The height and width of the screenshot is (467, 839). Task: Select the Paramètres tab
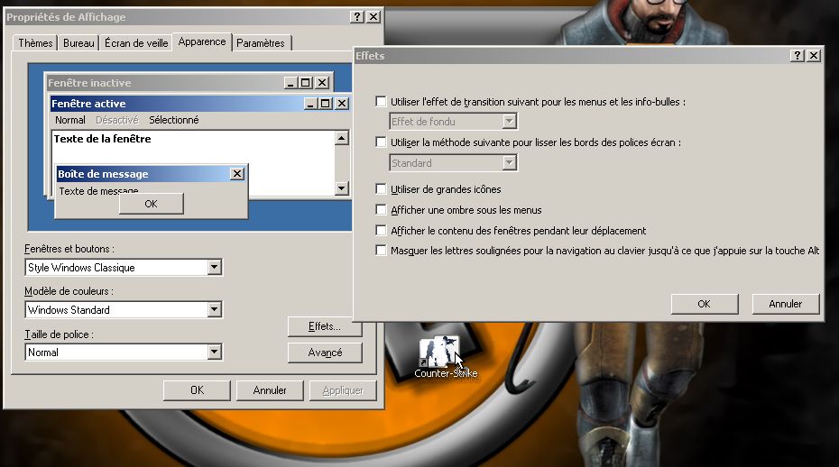(260, 43)
